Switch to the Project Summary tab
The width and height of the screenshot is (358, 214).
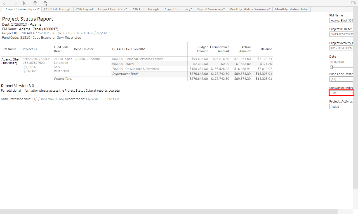pyautogui.click(x=178, y=9)
